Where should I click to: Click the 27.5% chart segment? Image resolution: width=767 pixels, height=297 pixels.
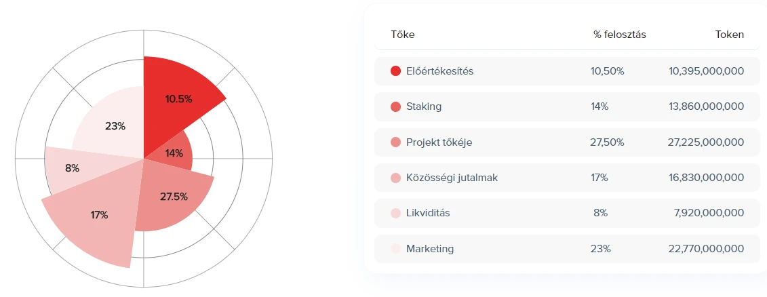tap(174, 197)
